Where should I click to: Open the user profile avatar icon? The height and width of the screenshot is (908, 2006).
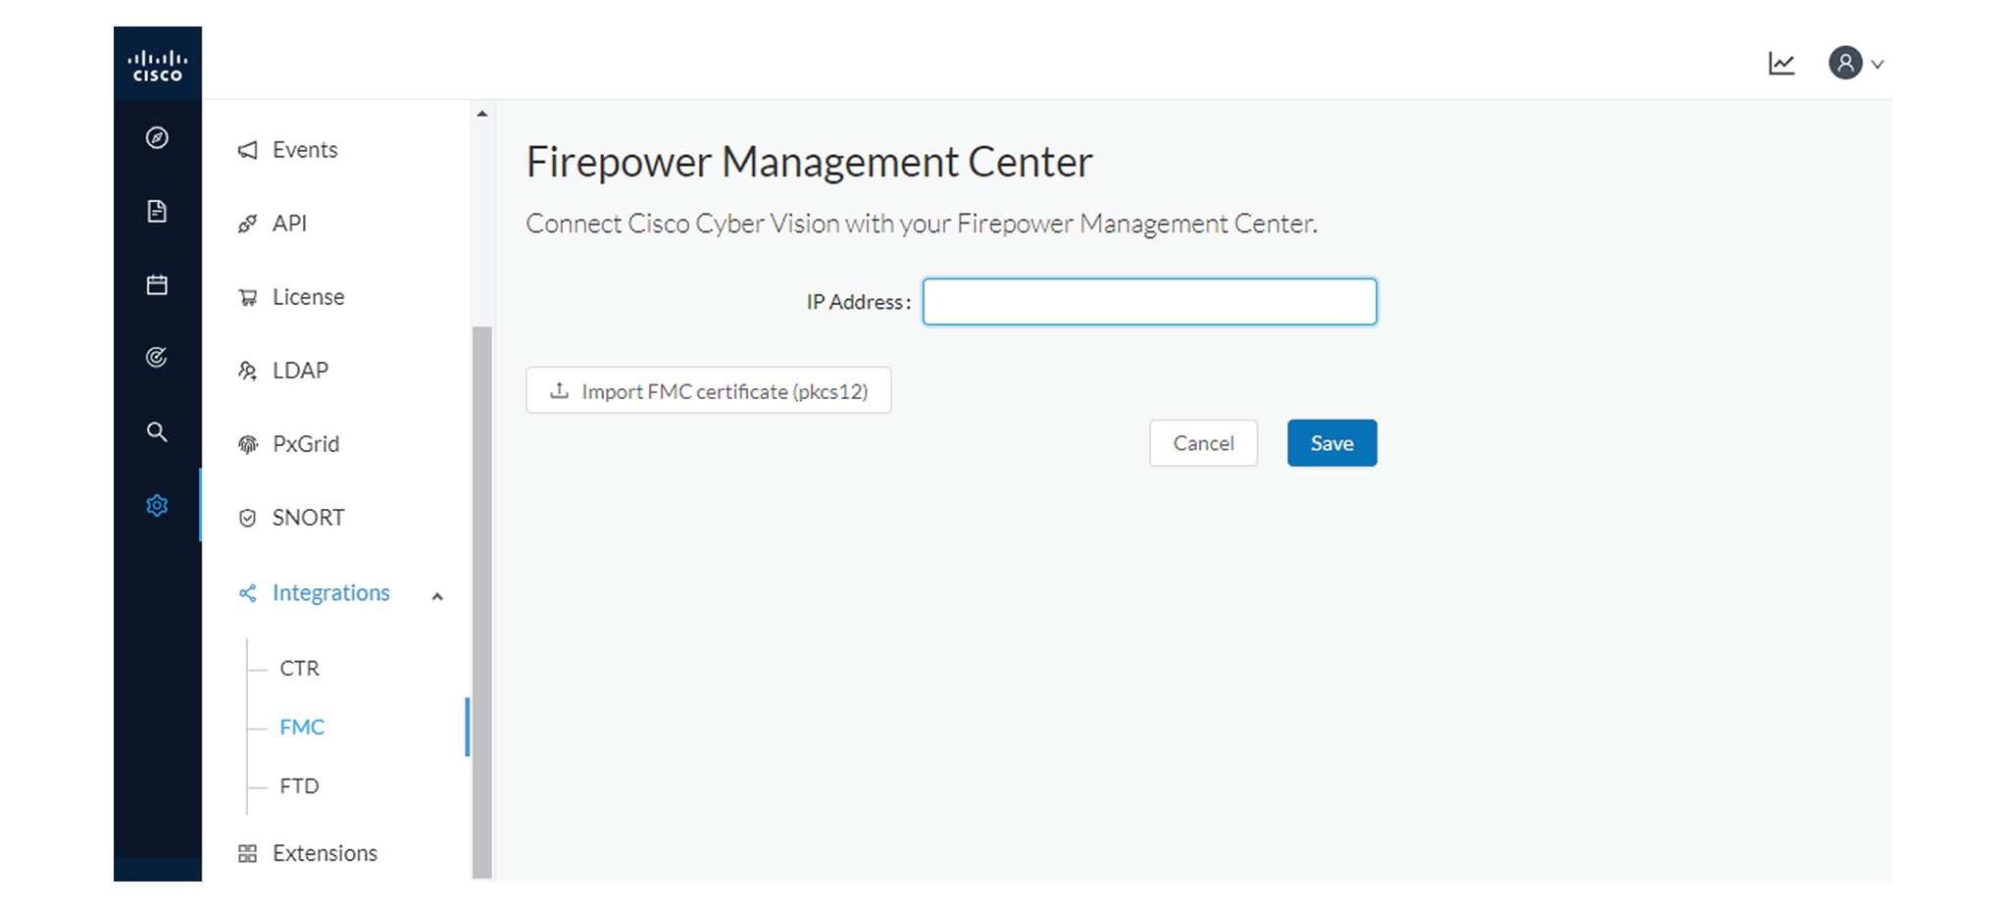tap(1847, 62)
